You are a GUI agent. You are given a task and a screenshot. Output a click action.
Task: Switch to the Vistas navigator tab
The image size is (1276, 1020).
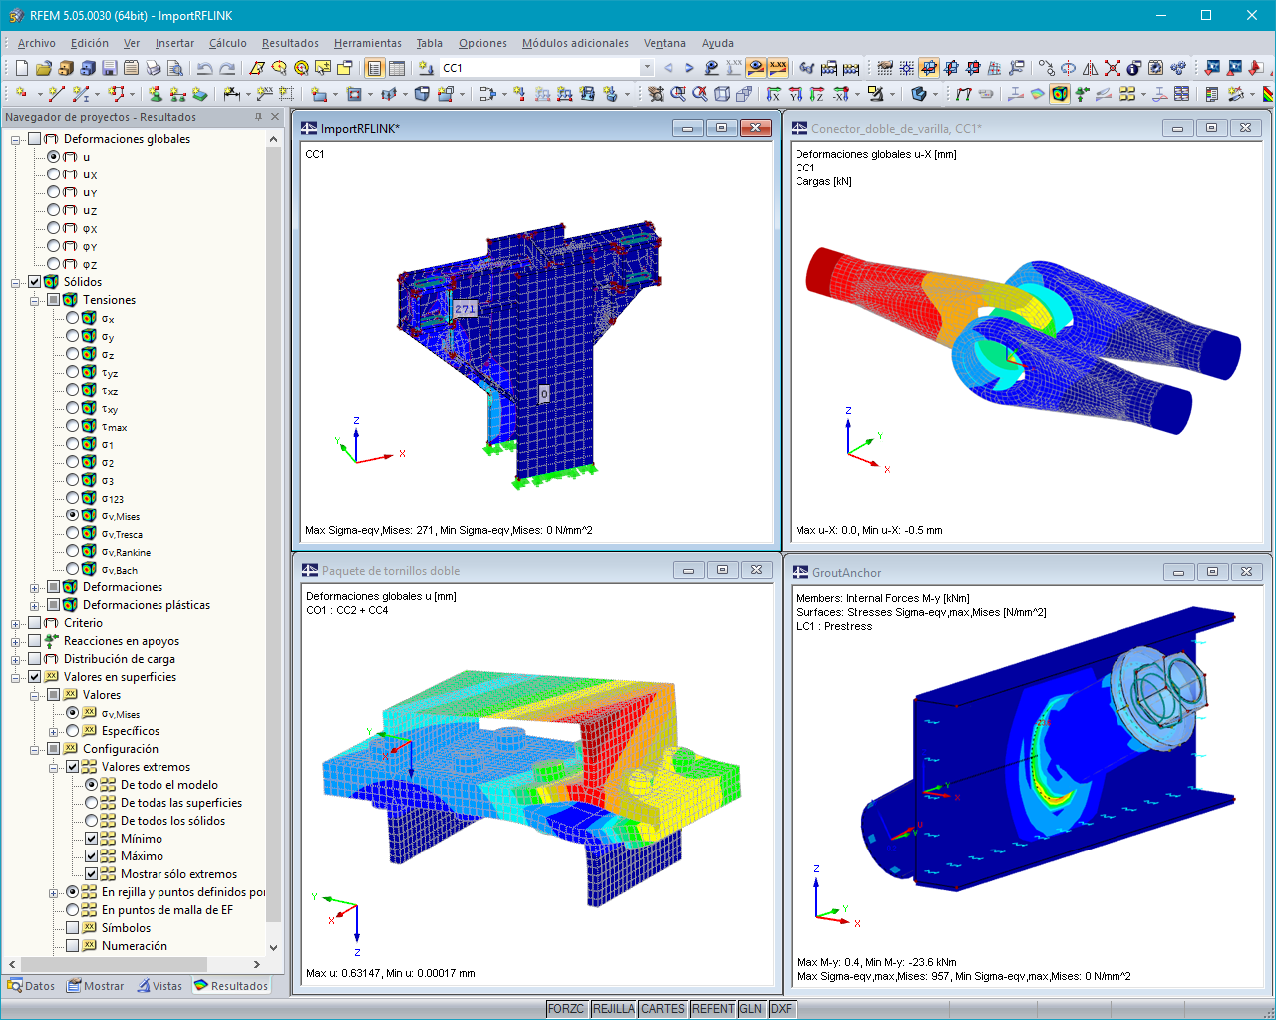point(159,986)
